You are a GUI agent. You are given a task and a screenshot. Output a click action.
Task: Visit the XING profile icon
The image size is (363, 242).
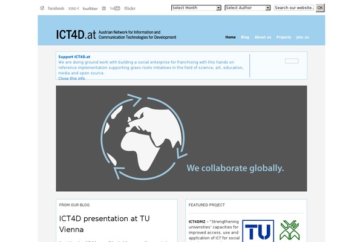(73, 8)
